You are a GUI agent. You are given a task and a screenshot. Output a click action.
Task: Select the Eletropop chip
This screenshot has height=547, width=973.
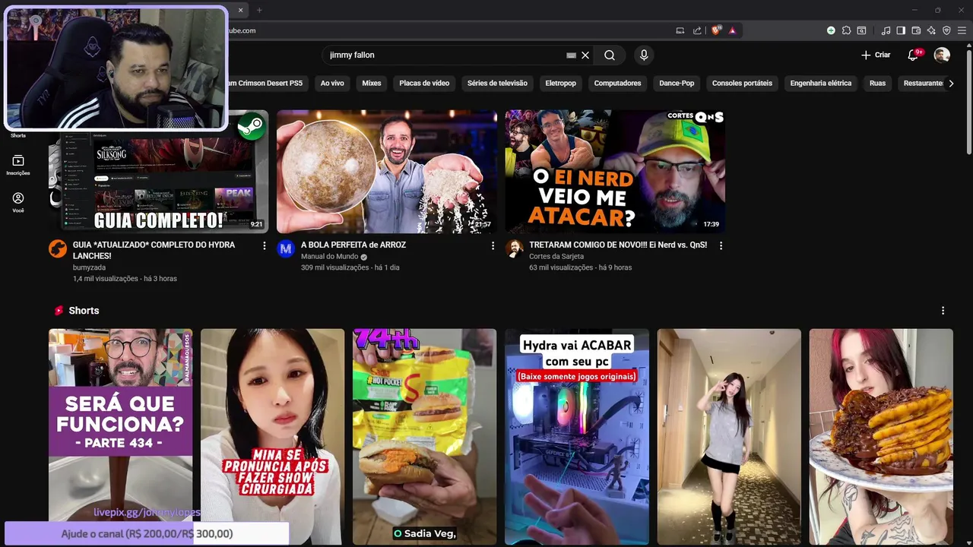[x=560, y=83]
